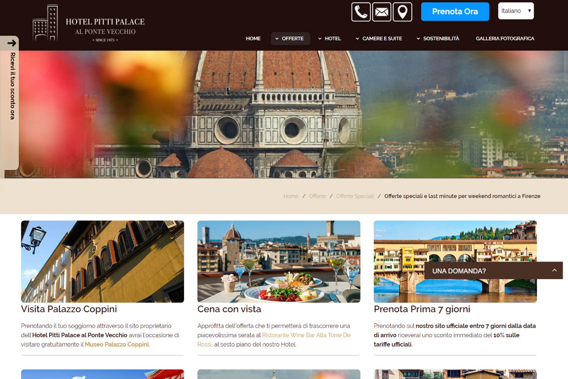568x379 pixels.
Task: Expand the UNA DOMANDA? chat panel
Action: point(493,271)
